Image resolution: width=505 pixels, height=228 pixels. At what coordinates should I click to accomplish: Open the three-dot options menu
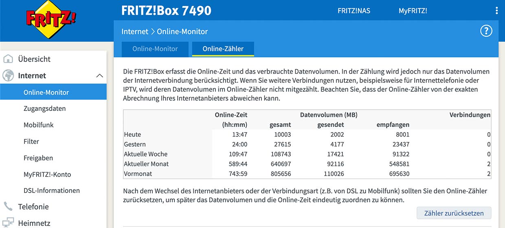[496, 11]
